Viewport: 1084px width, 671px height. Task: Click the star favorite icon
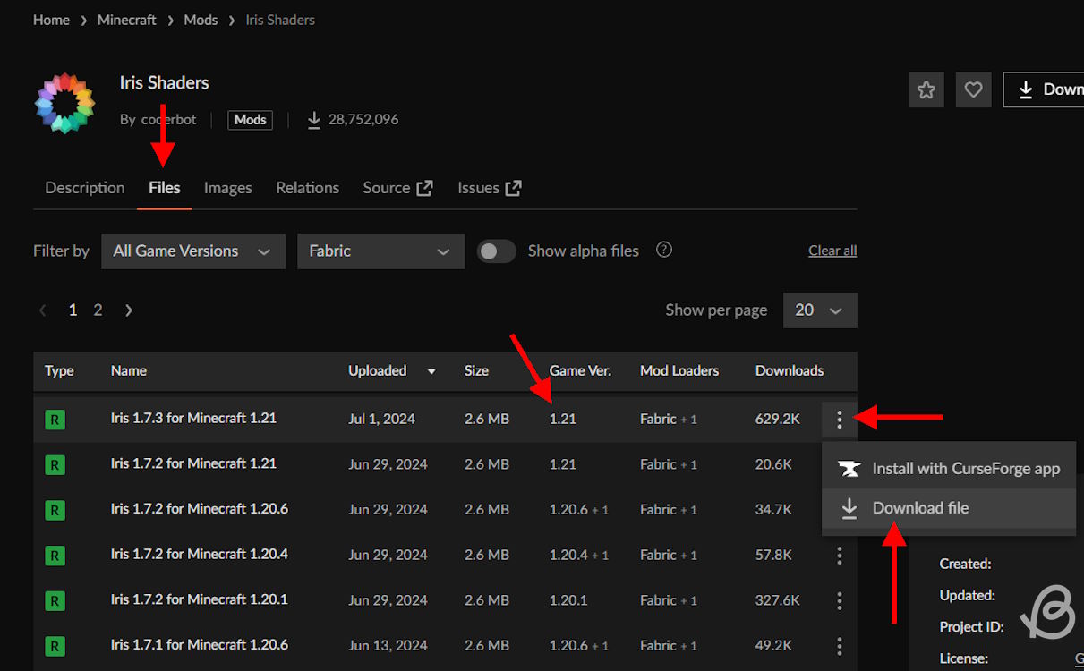(926, 89)
